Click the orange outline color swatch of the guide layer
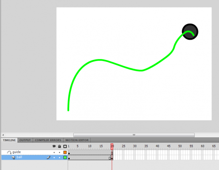The height and width of the screenshot is (170, 219). click(x=65, y=152)
